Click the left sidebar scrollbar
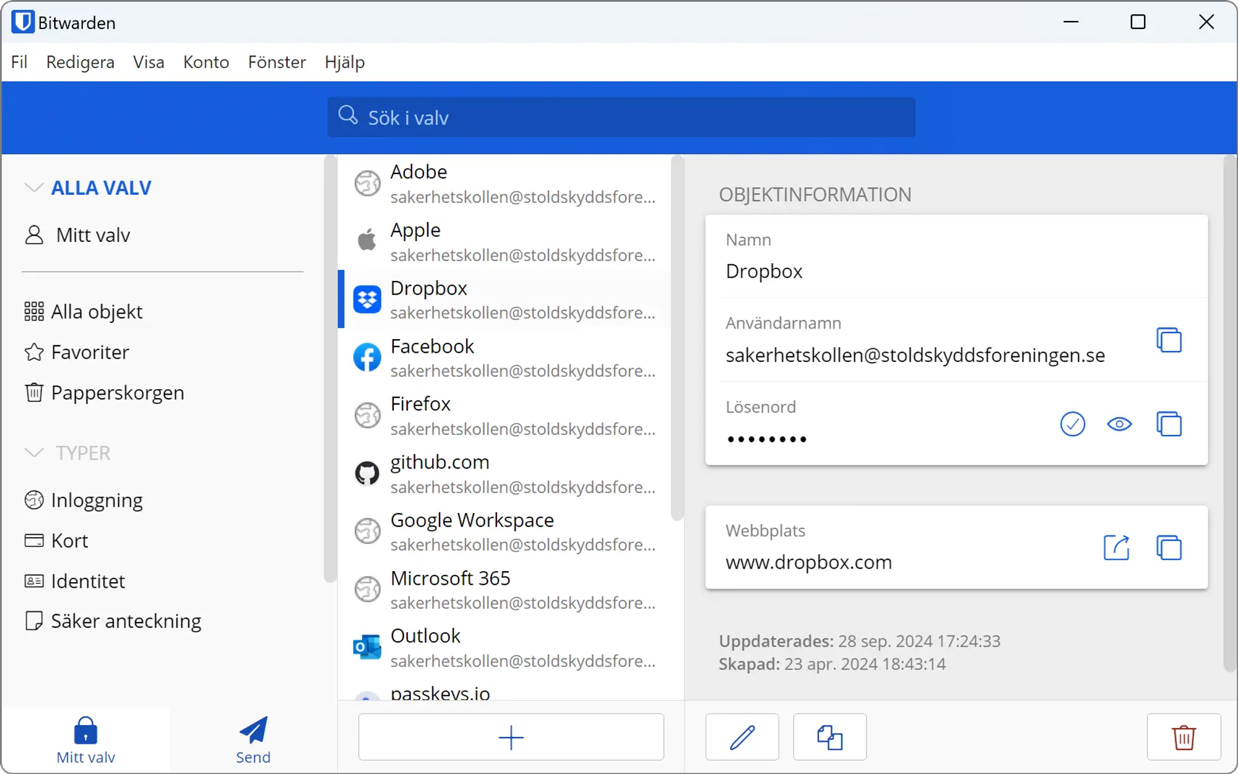Image resolution: width=1238 pixels, height=774 pixels. tap(330, 369)
